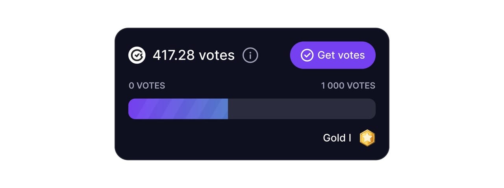Click the 0 VOTES minimum label
Screen dimensions: 504x188
pyautogui.click(x=147, y=86)
